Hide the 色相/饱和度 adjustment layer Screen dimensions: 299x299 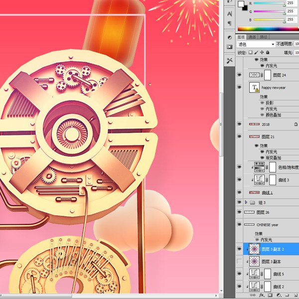click(x=239, y=167)
